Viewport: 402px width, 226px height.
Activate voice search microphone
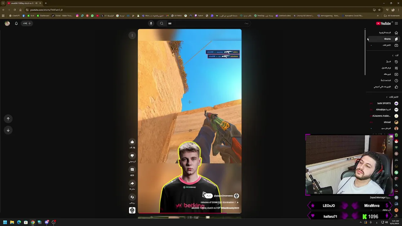pos(151,23)
